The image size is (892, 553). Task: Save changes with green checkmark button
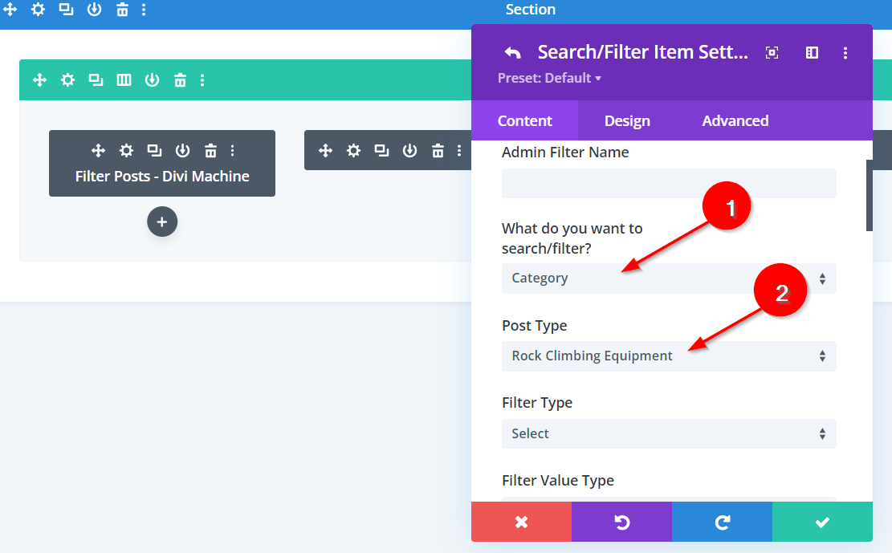821,523
